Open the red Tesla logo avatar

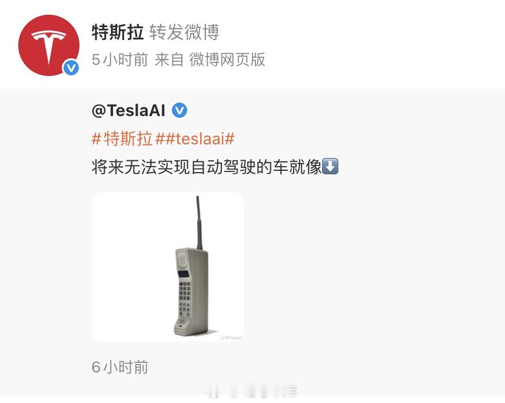pyautogui.click(x=49, y=45)
